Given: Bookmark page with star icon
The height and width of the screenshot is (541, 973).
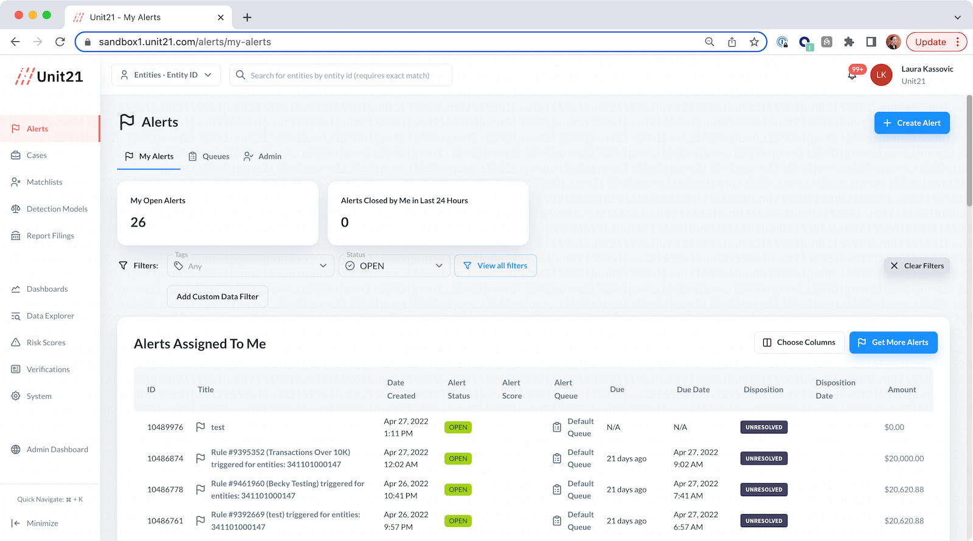Looking at the screenshot, I should (754, 42).
